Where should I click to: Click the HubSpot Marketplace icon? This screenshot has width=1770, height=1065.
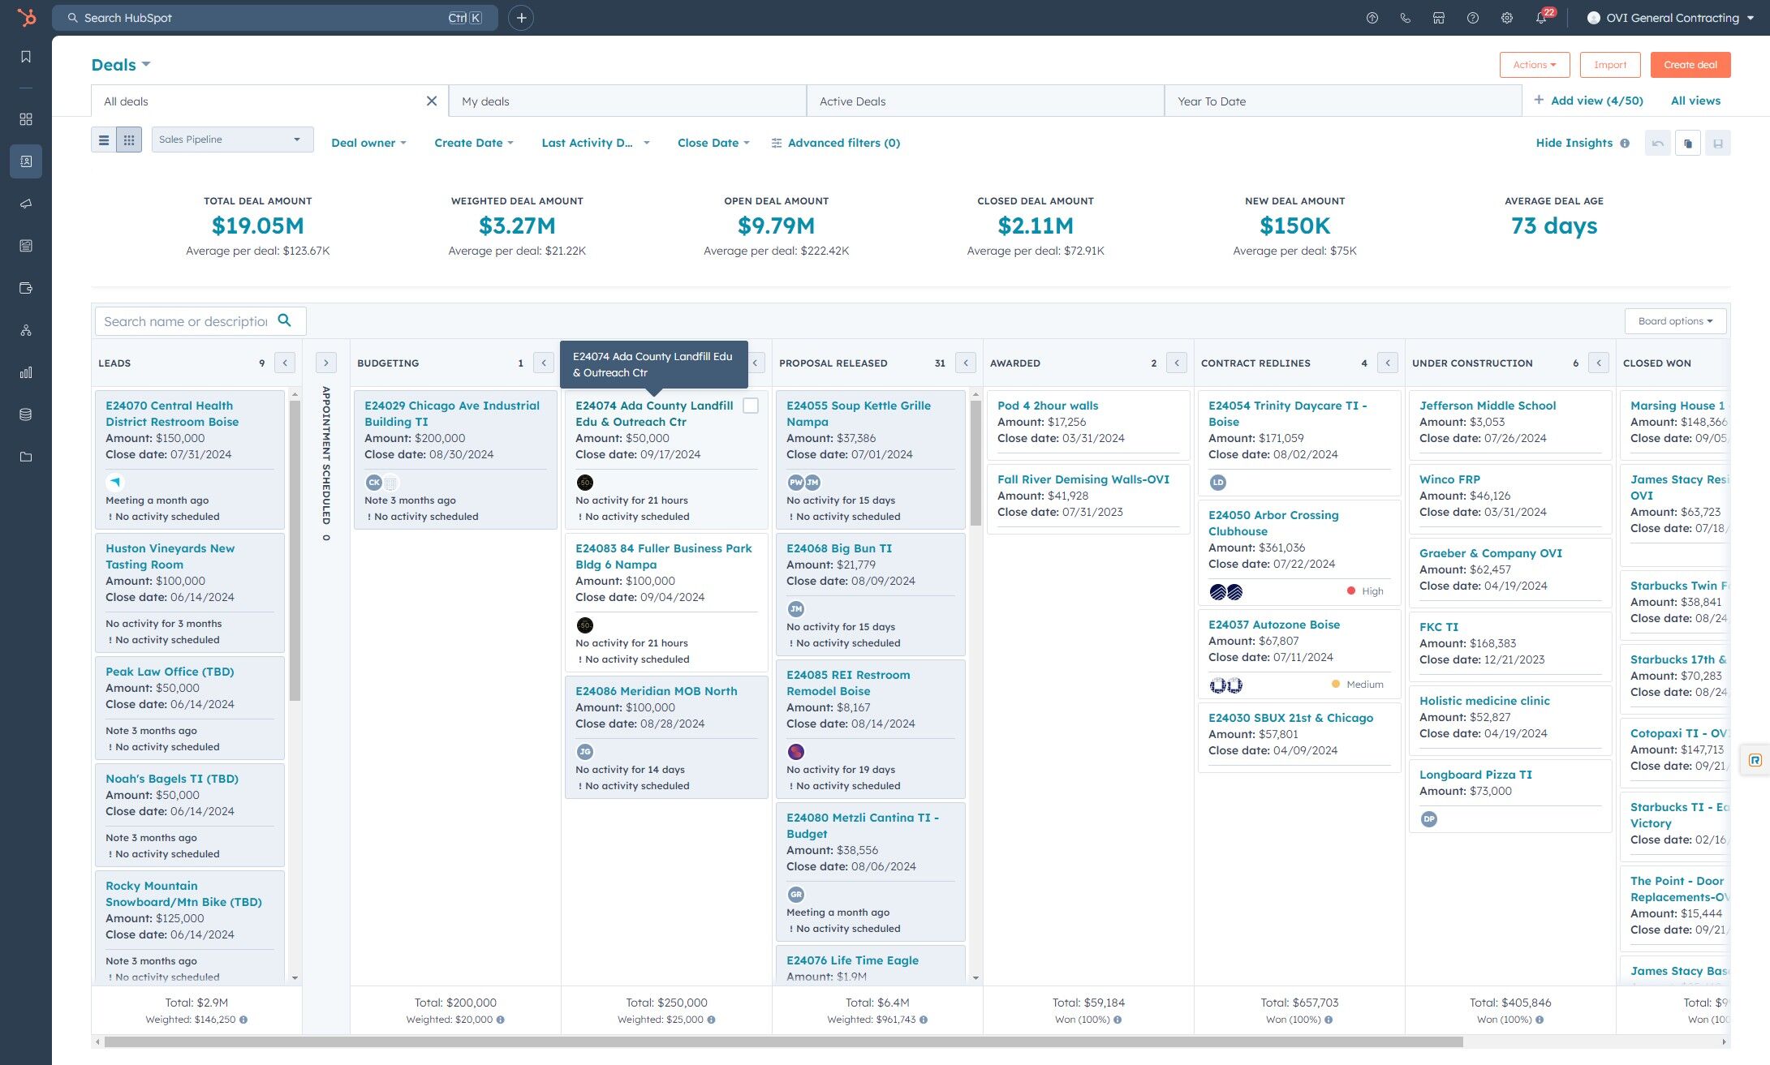pyautogui.click(x=1438, y=18)
